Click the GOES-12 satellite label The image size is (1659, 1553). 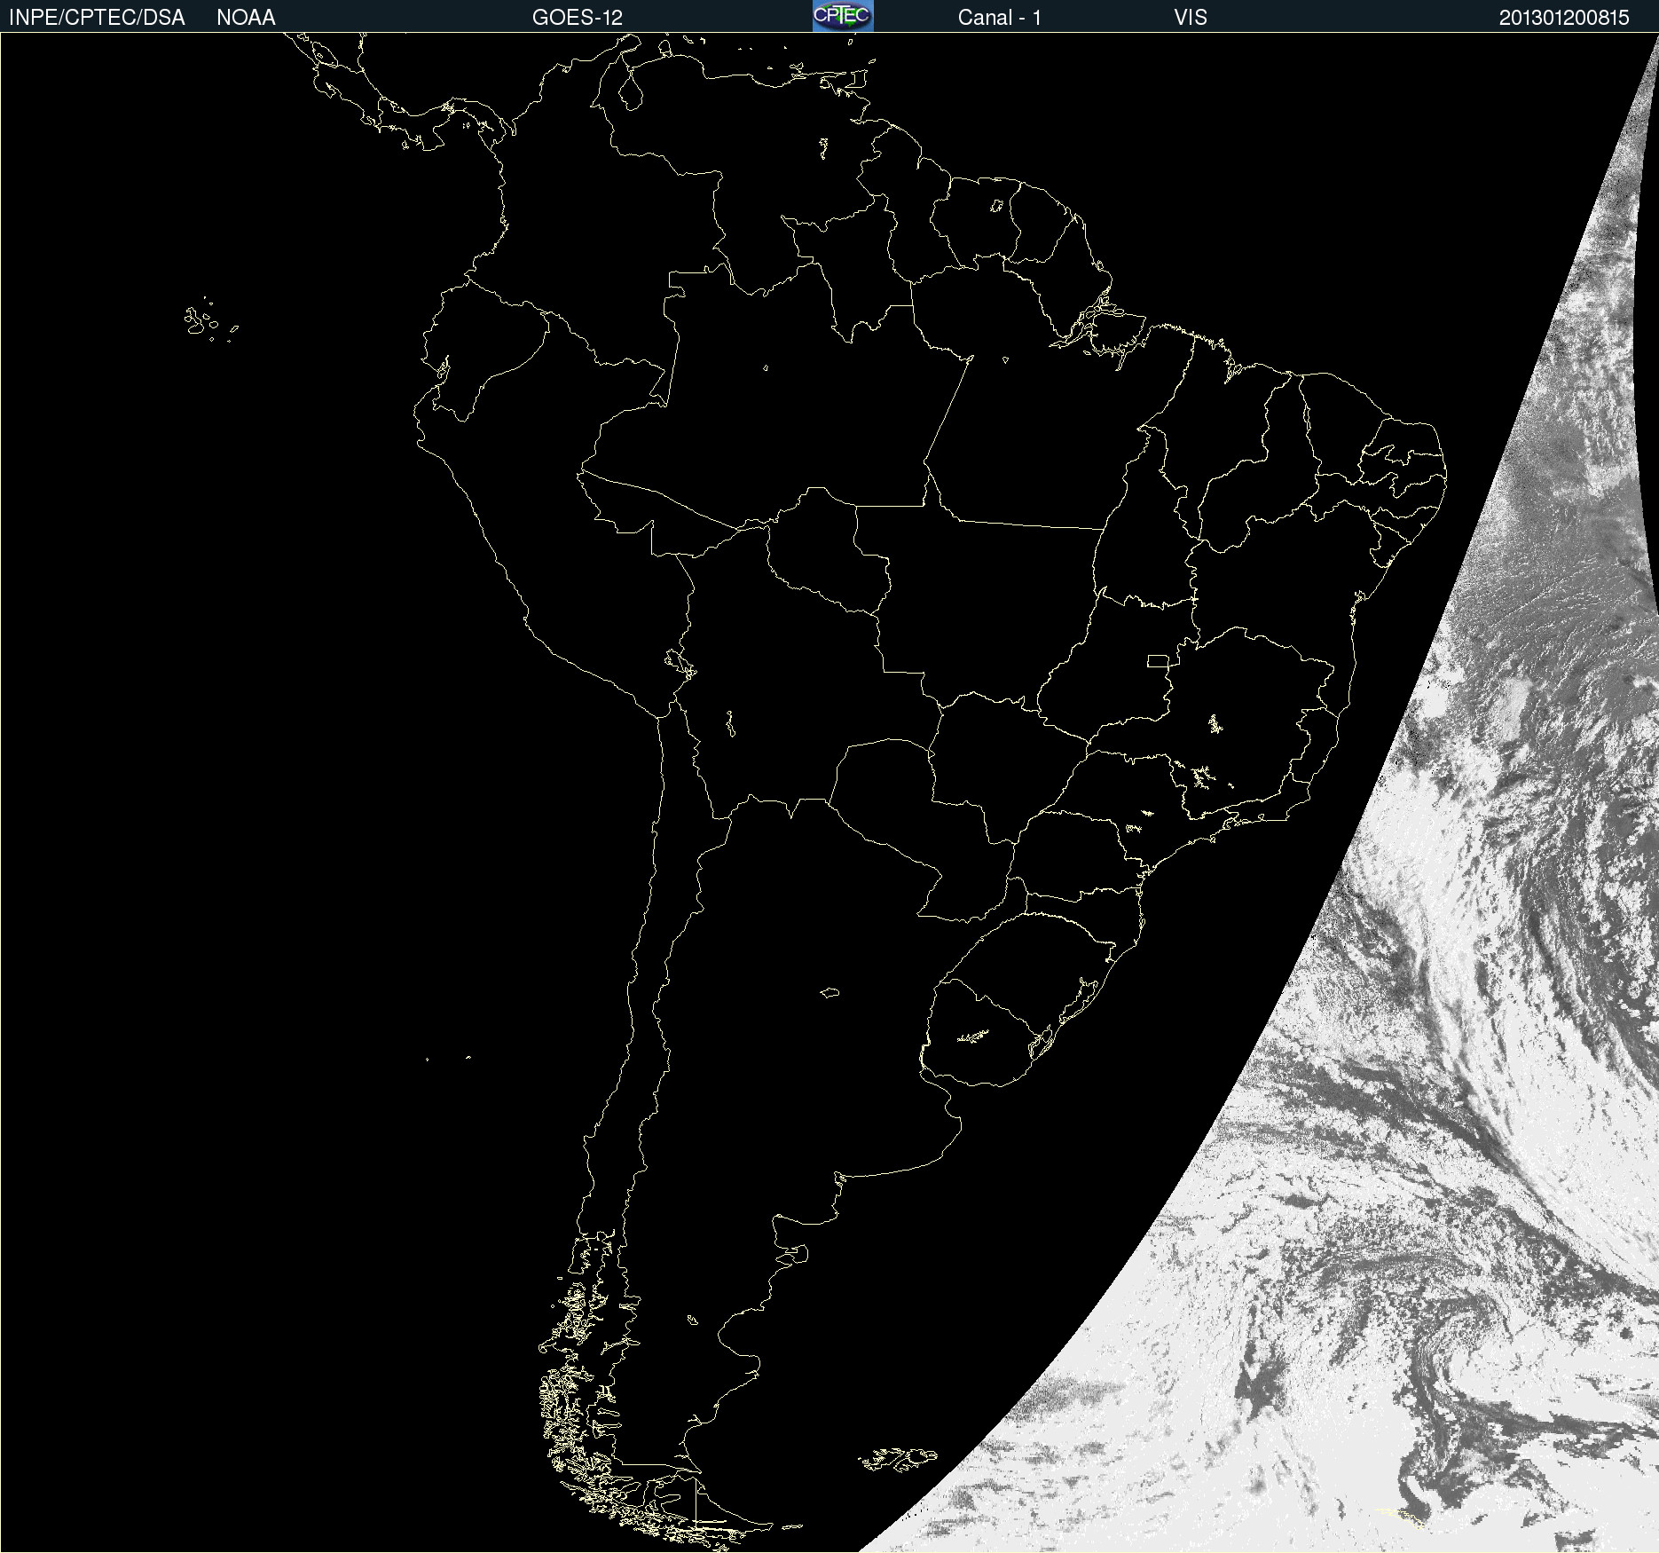coord(578,18)
